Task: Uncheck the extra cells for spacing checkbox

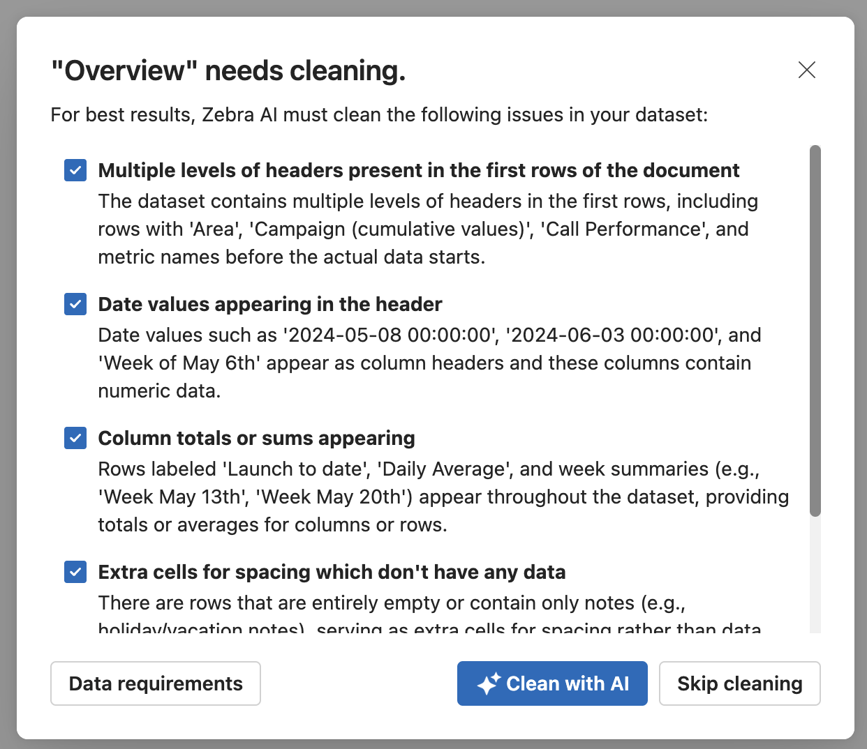Action: click(x=75, y=572)
